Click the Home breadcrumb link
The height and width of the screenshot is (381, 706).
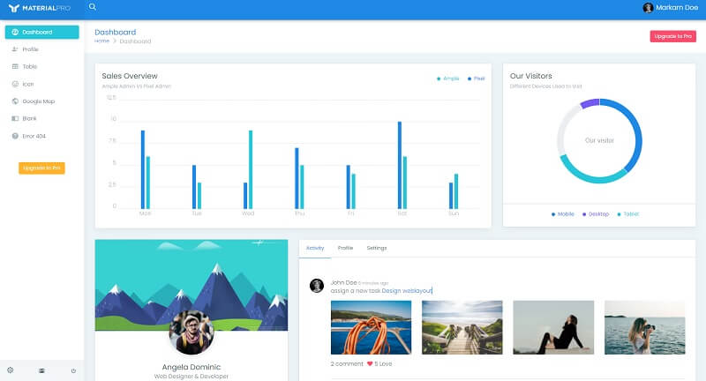coord(102,41)
